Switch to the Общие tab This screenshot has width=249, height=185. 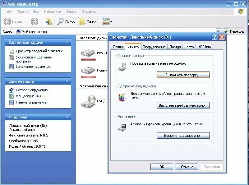118,47
